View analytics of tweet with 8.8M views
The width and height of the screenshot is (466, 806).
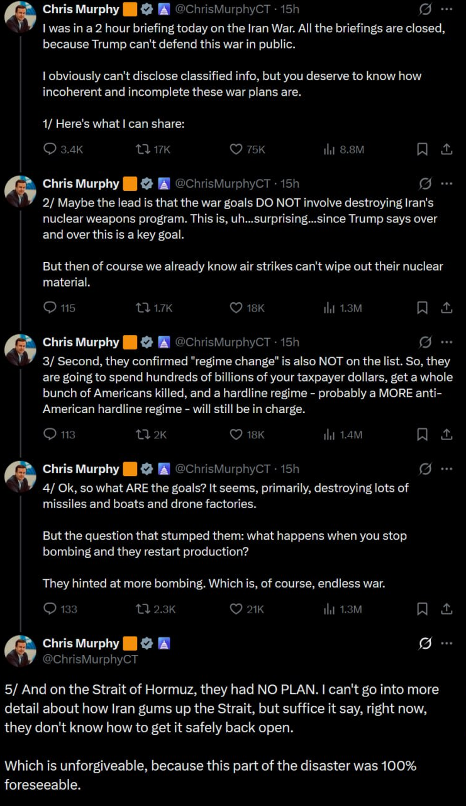[x=328, y=149]
